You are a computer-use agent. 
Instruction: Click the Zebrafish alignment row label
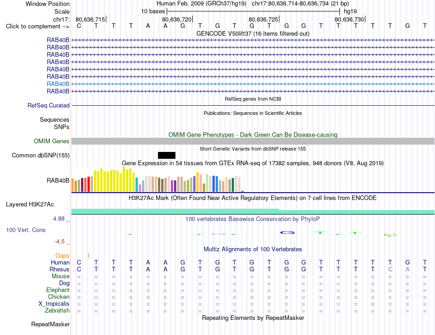click(57, 310)
